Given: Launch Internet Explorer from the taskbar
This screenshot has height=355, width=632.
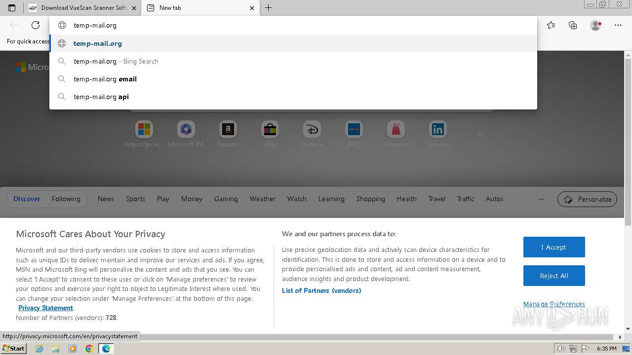Looking at the screenshot, I should tap(39, 349).
